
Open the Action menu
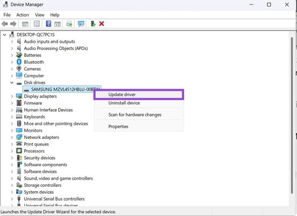(22, 15)
